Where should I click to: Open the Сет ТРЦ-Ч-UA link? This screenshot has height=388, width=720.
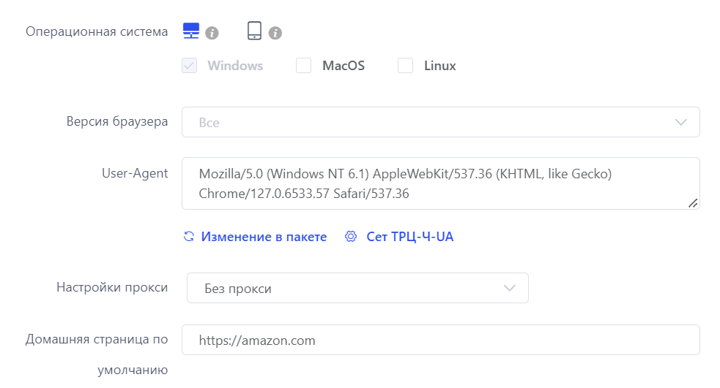410,237
